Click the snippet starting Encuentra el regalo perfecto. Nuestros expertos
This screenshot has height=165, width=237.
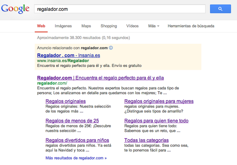point(108,91)
